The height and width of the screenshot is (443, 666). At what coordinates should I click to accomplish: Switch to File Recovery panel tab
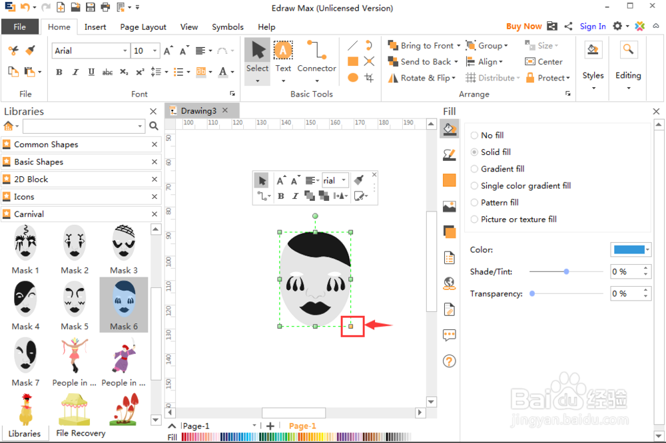coord(81,433)
